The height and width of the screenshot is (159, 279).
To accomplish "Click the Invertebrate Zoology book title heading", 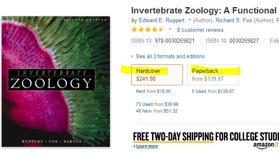I will [x=205, y=10].
